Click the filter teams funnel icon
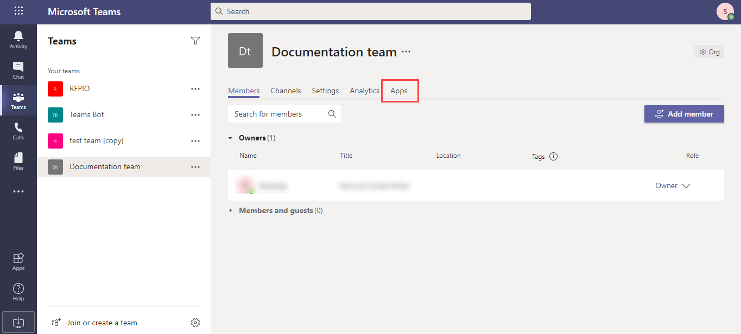 pyautogui.click(x=195, y=41)
